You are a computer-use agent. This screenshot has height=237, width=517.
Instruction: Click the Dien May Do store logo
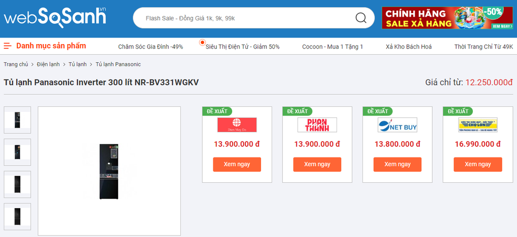point(237,125)
